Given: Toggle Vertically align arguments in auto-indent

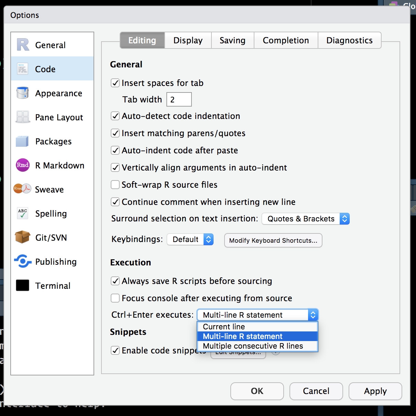Looking at the screenshot, I should (115, 167).
